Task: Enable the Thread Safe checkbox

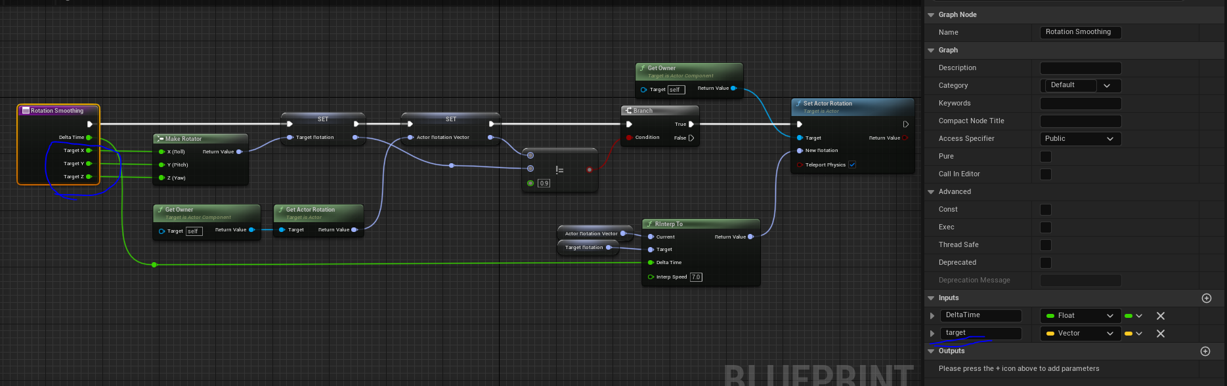Action: point(1046,245)
